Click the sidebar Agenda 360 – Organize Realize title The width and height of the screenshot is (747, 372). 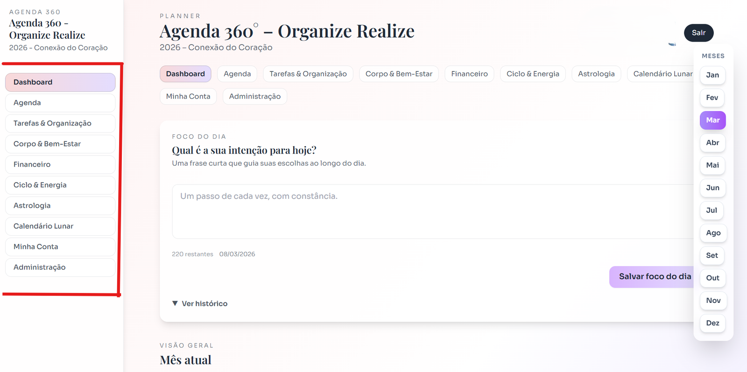[47, 29]
